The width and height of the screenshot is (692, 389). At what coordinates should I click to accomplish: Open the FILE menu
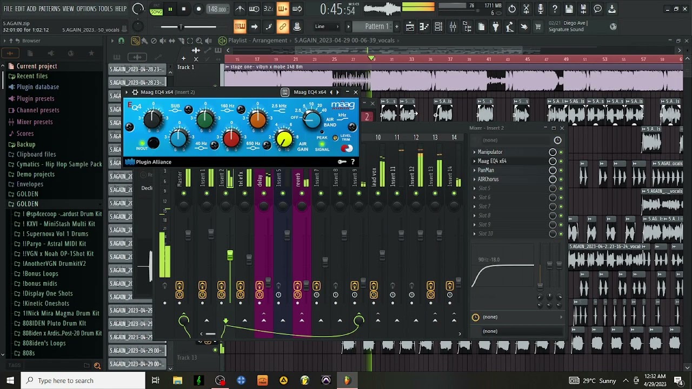coord(8,9)
